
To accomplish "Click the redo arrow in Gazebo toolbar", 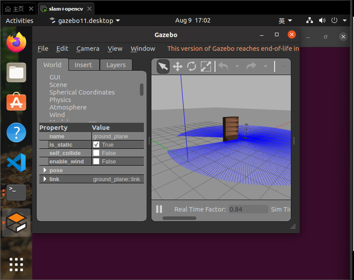I will (x=251, y=66).
